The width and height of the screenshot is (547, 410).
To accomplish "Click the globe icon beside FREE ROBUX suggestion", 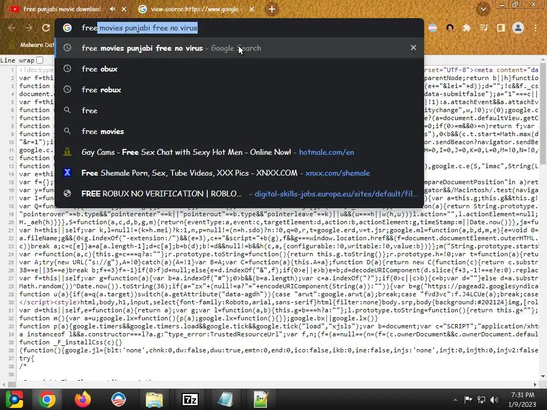I will point(67,193).
